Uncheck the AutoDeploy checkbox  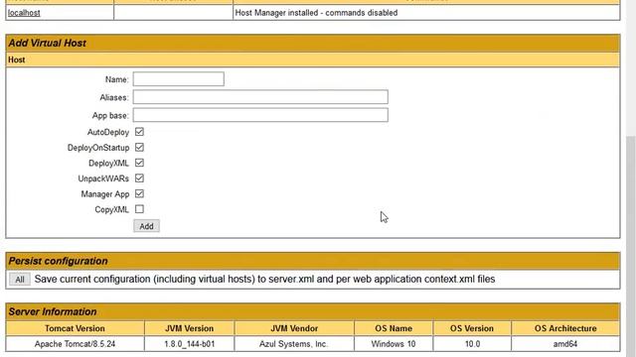(139, 132)
